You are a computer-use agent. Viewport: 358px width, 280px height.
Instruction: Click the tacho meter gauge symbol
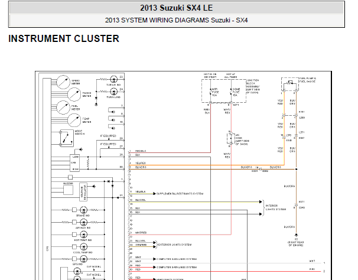pos(74,95)
